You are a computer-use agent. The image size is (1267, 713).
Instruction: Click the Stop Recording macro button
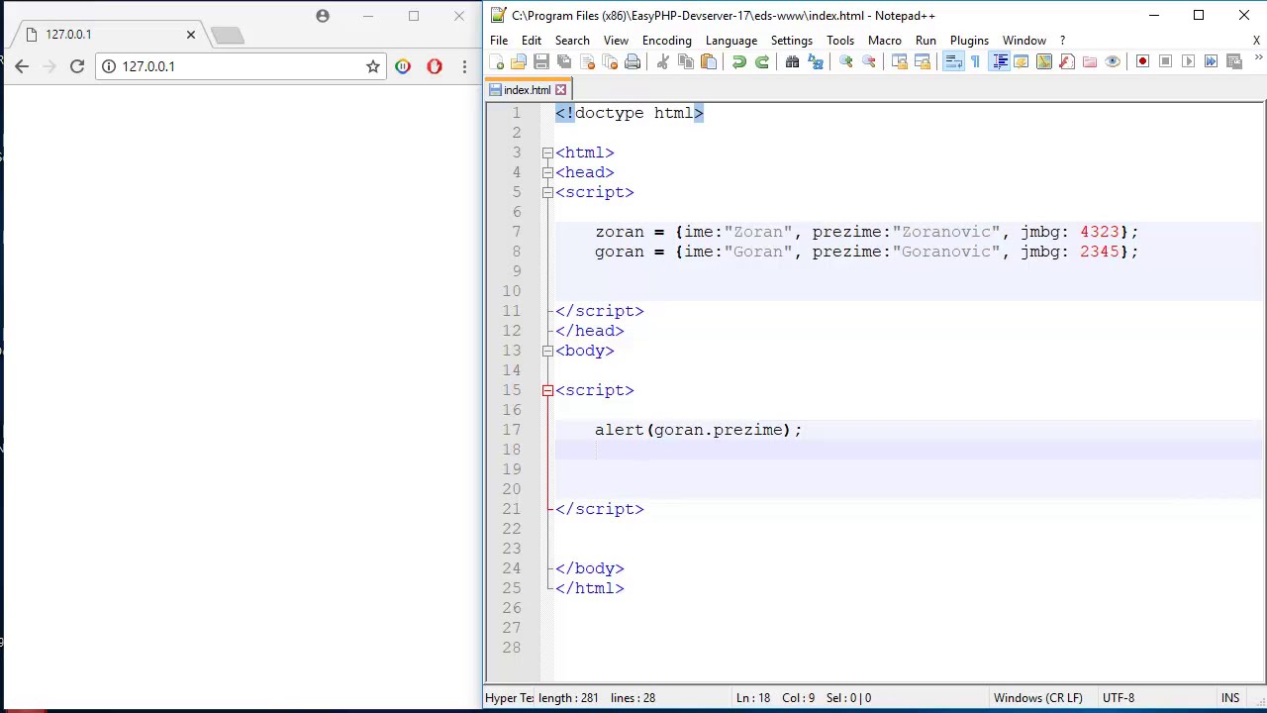click(x=1166, y=61)
